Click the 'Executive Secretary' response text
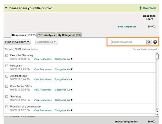Image resolution: width=162 pixels, height=124 pixels. (22, 55)
